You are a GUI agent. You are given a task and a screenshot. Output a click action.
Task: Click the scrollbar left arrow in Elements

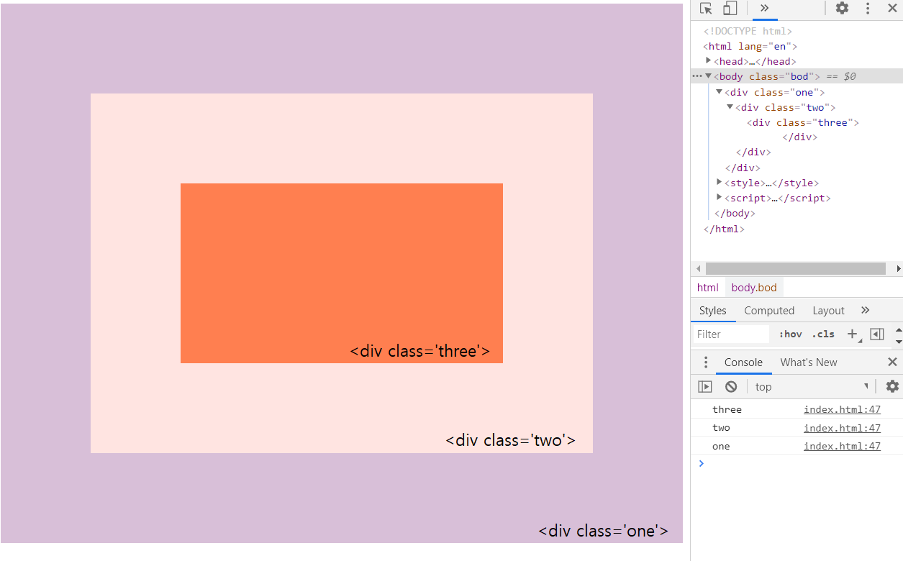click(696, 268)
